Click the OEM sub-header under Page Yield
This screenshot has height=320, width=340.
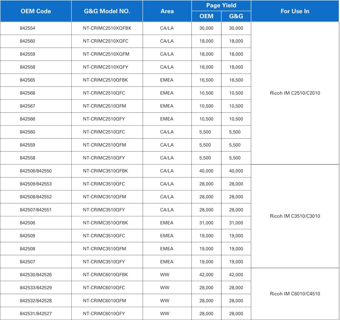tap(206, 16)
